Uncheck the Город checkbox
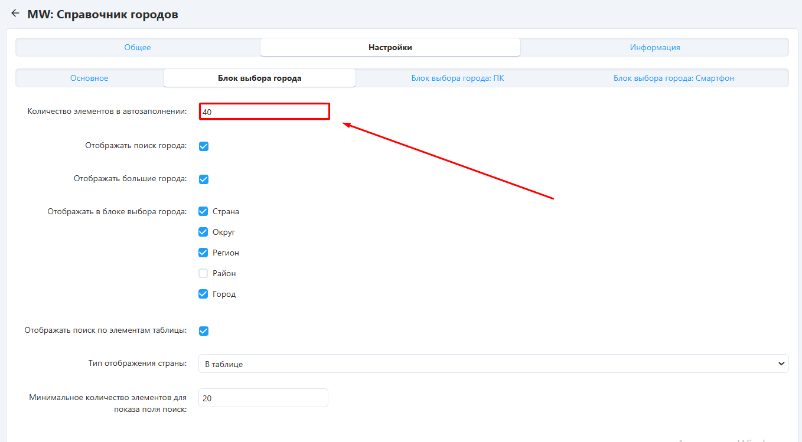The image size is (802, 442). tap(204, 294)
